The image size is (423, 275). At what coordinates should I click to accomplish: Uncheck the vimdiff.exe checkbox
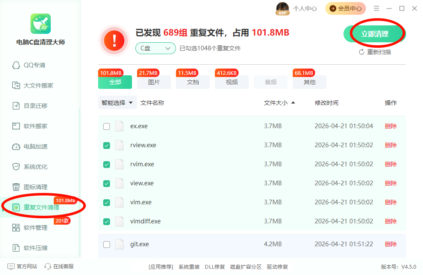coord(107,222)
